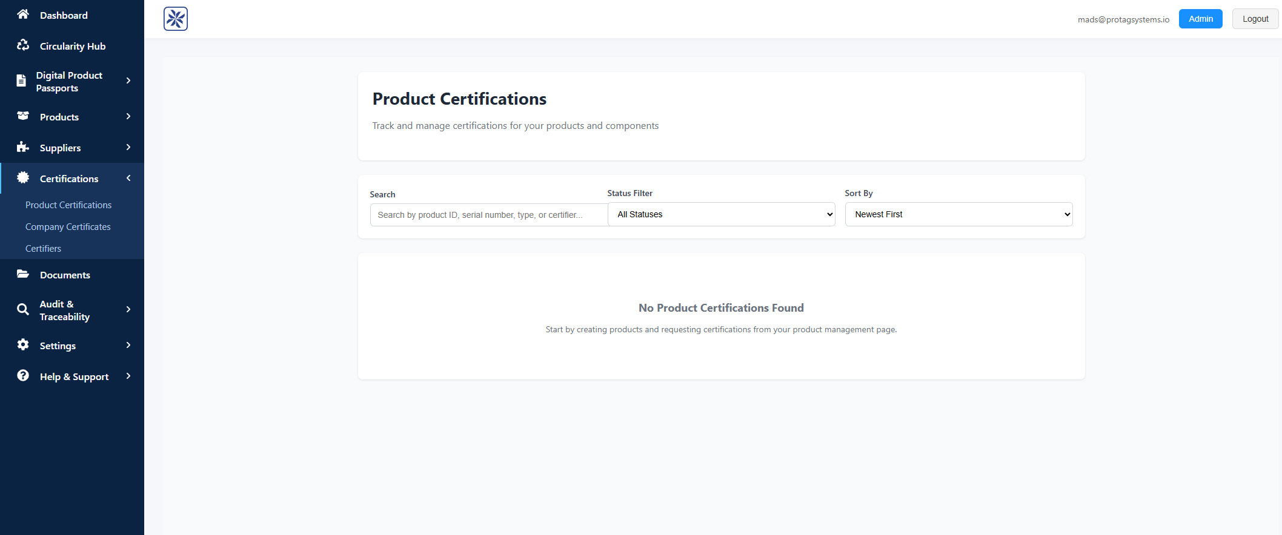
Task: Open the Status Filter dropdown
Action: [x=721, y=214]
